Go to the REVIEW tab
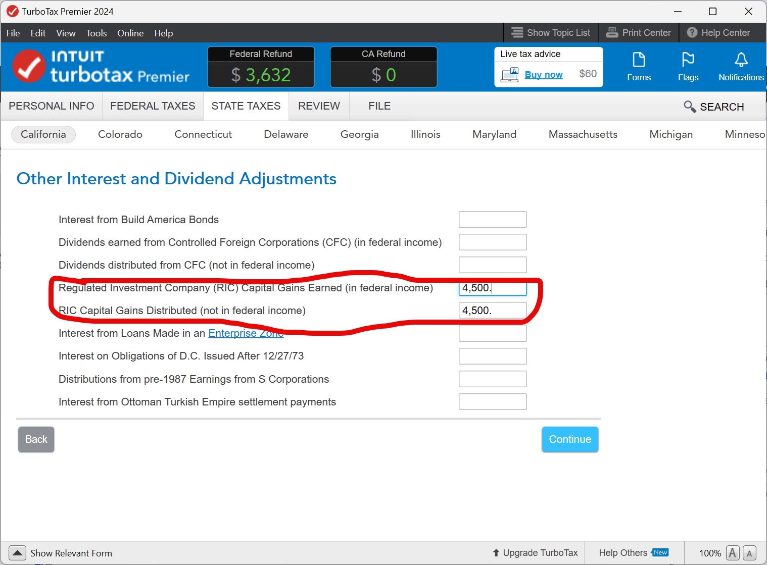This screenshot has width=767, height=565. [319, 106]
